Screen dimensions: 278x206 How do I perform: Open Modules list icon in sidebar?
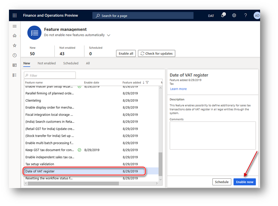pos(15,75)
